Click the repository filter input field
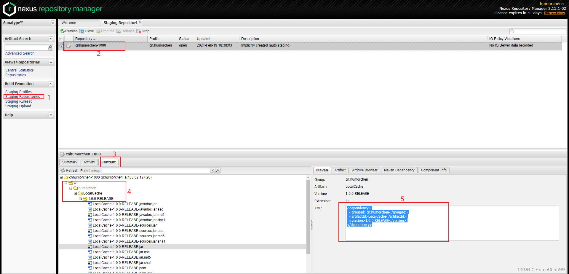 [541, 31]
